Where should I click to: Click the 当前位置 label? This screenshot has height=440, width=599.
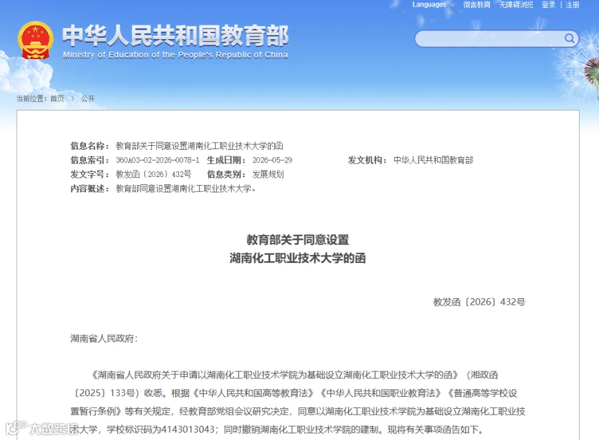tap(31, 99)
